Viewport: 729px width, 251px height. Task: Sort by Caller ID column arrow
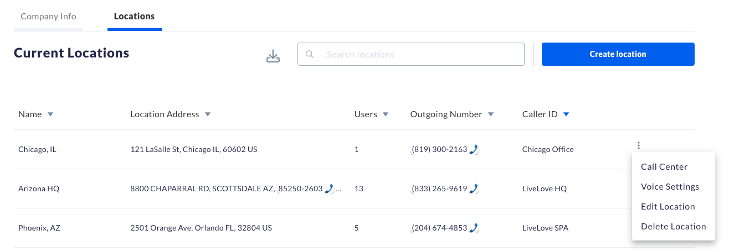(x=566, y=114)
